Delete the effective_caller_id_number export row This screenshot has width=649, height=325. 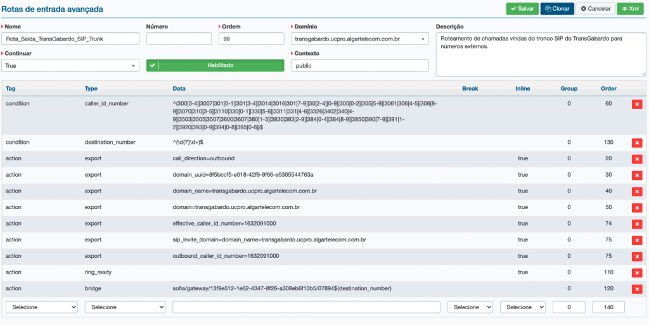tap(636, 224)
